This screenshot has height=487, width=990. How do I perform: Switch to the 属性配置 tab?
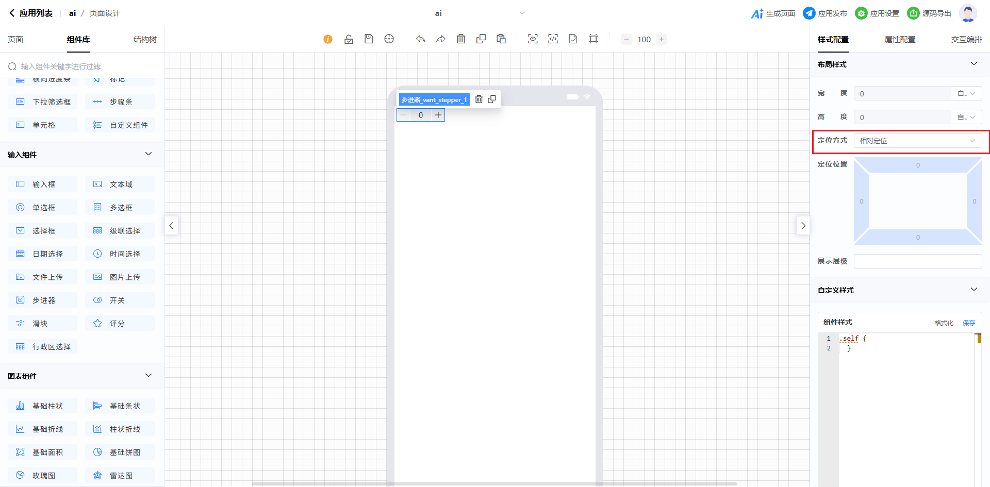click(x=900, y=40)
